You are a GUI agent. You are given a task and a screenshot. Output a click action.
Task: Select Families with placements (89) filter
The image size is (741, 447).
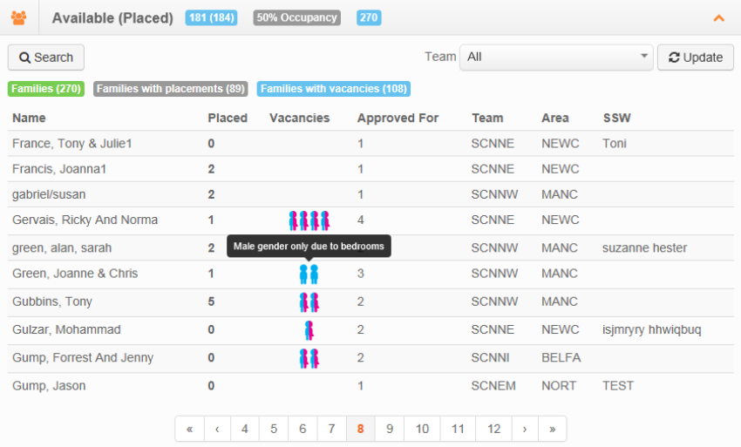pyautogui.click(x=171, y=89)
